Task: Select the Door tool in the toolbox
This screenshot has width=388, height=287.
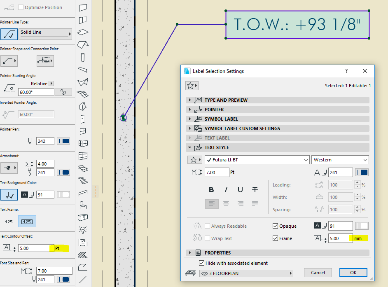Action: tap(83, 119)
